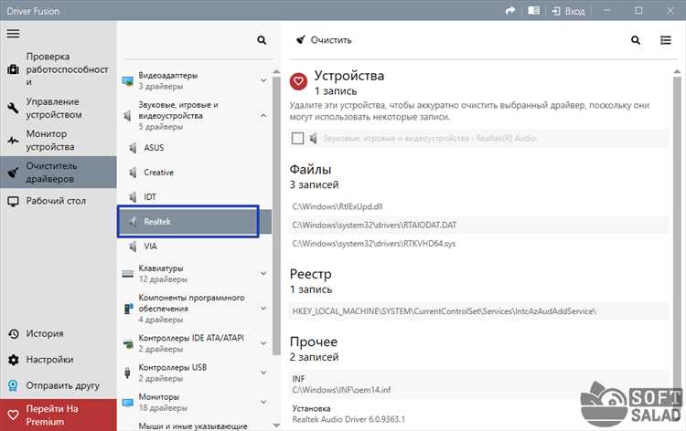Click the search icon in driver list panel
Image resolution: width=686 pixels, height=431 pixels.
point(262,40)
